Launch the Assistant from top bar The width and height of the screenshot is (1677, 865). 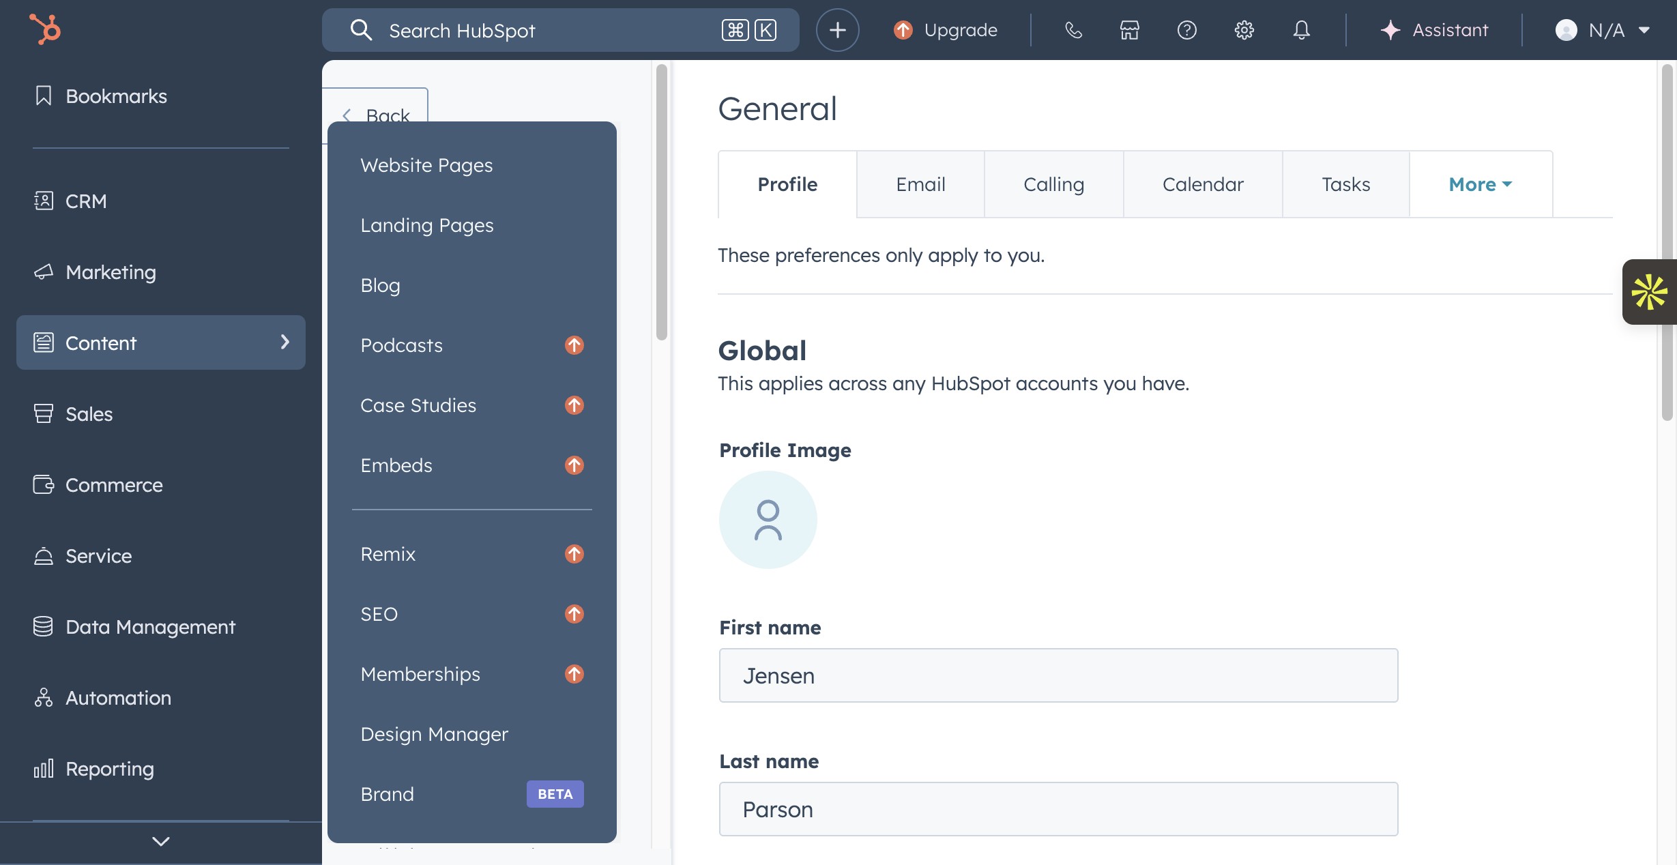(x=1435, y=29)
